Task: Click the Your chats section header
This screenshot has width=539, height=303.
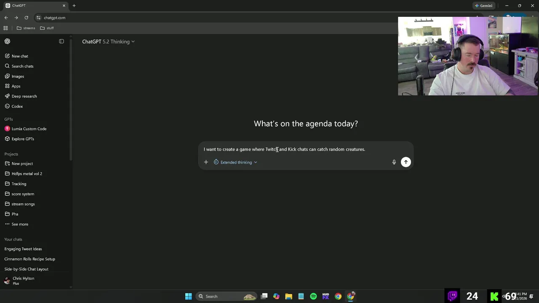Action: click(13, 239)
